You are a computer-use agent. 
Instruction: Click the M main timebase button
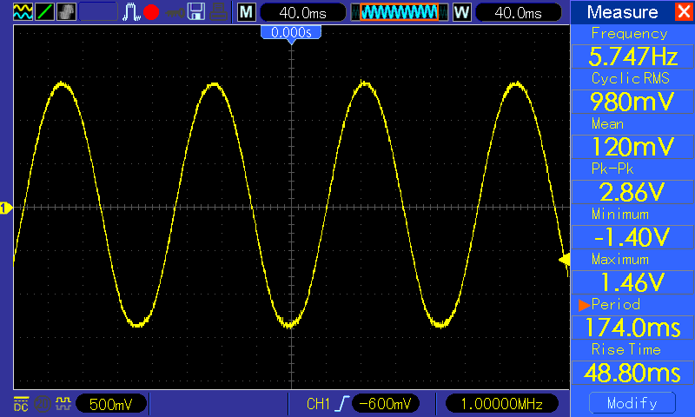click(x=247, y=12)
